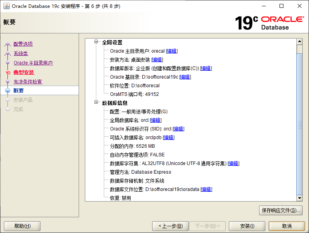The width and height of the screenshot is (309, 233).
Task: Select the 配置: 一般用途/事务处理 row
Action: tap(138, 112)
